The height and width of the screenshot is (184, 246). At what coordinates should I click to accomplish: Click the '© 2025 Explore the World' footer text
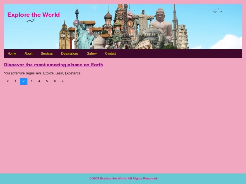123,179
